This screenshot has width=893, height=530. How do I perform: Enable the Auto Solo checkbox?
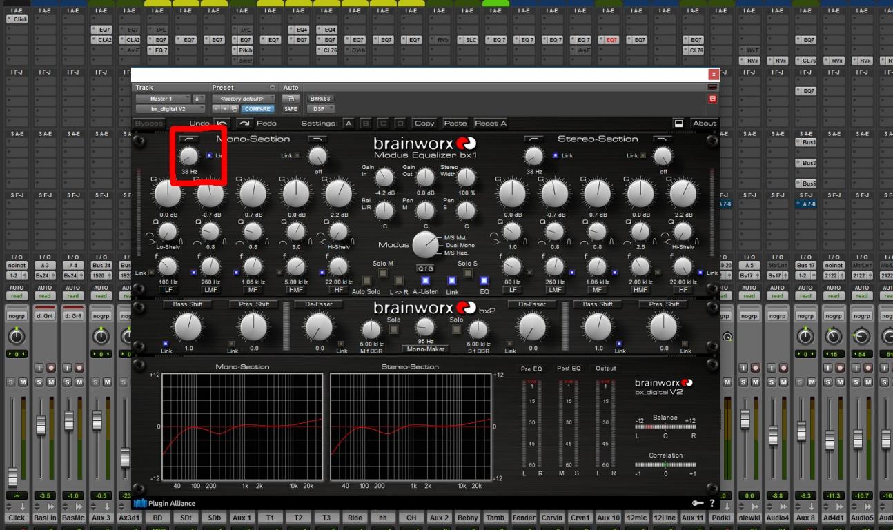tap(366, 281)
